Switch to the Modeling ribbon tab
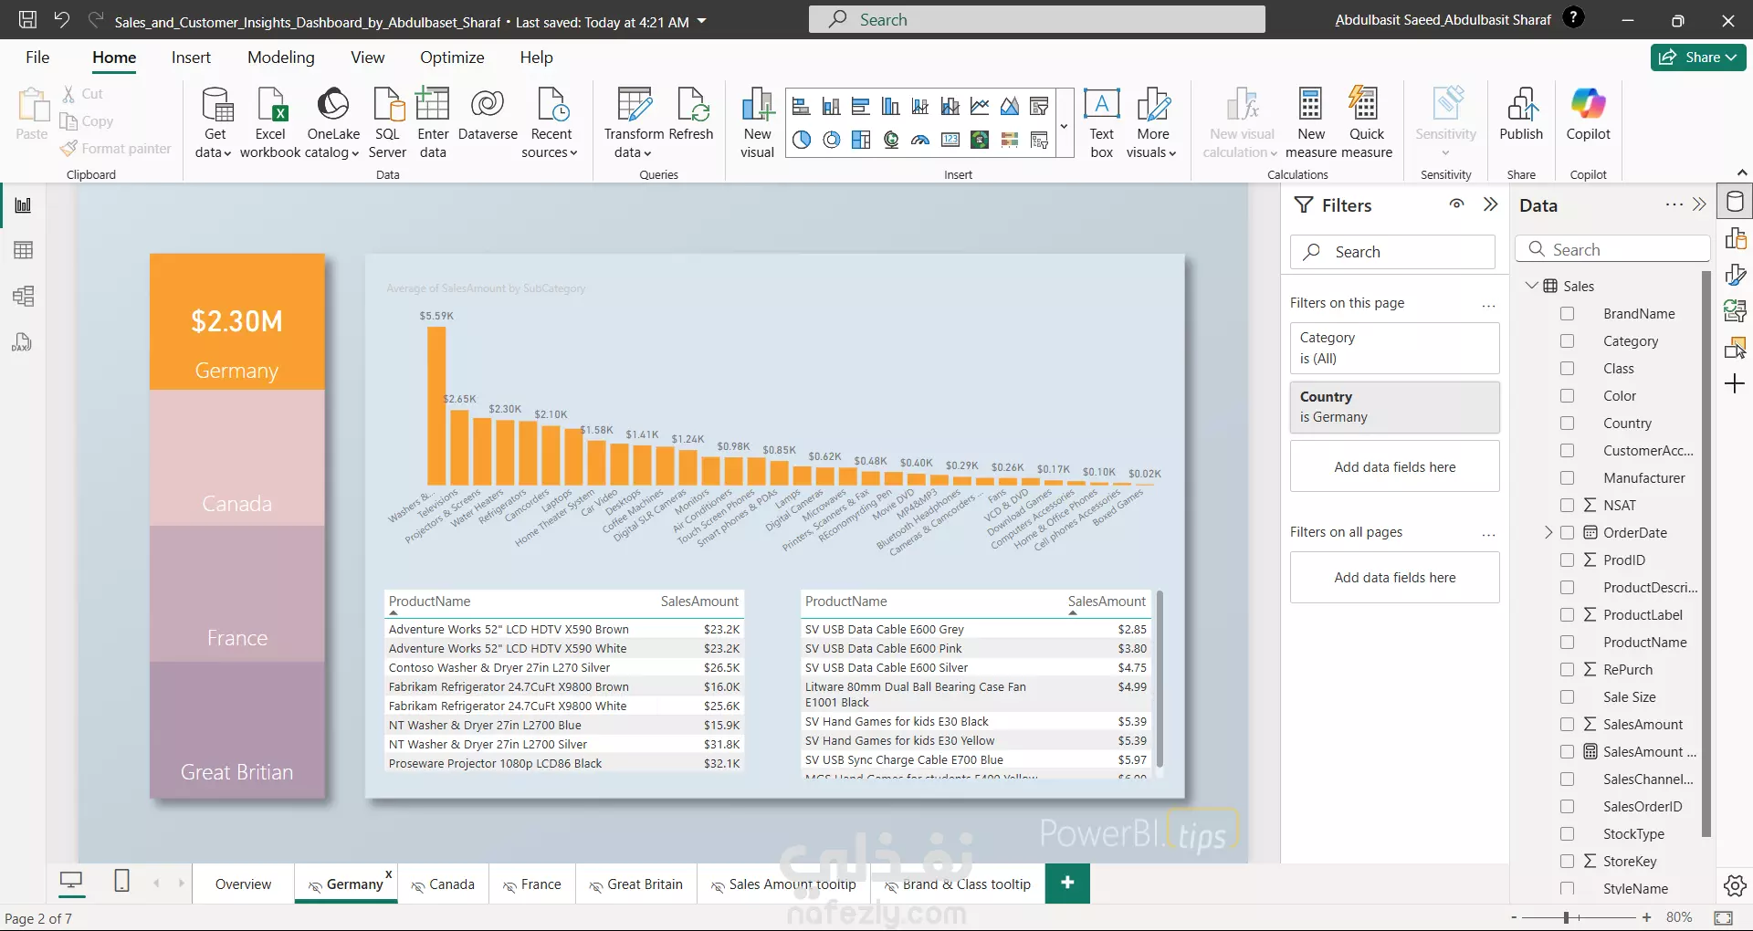1753x931 pixels. (281, 58)
